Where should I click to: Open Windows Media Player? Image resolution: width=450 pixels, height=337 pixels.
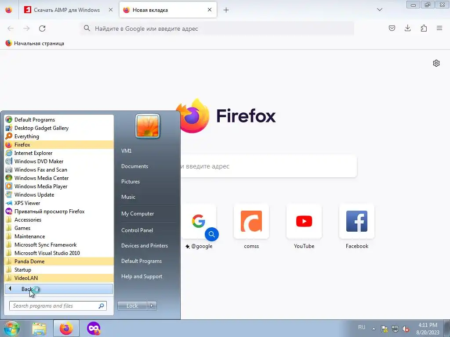point(59,186)
